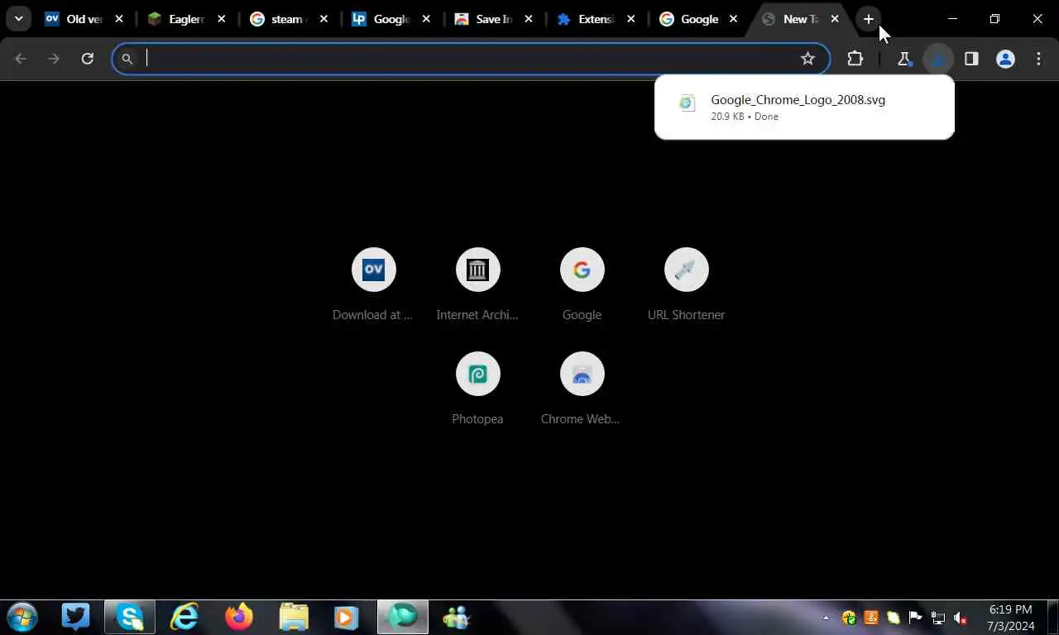1059x635 pixels.
Task: Switch to the steam search tab
Action: tap(288, 19)
